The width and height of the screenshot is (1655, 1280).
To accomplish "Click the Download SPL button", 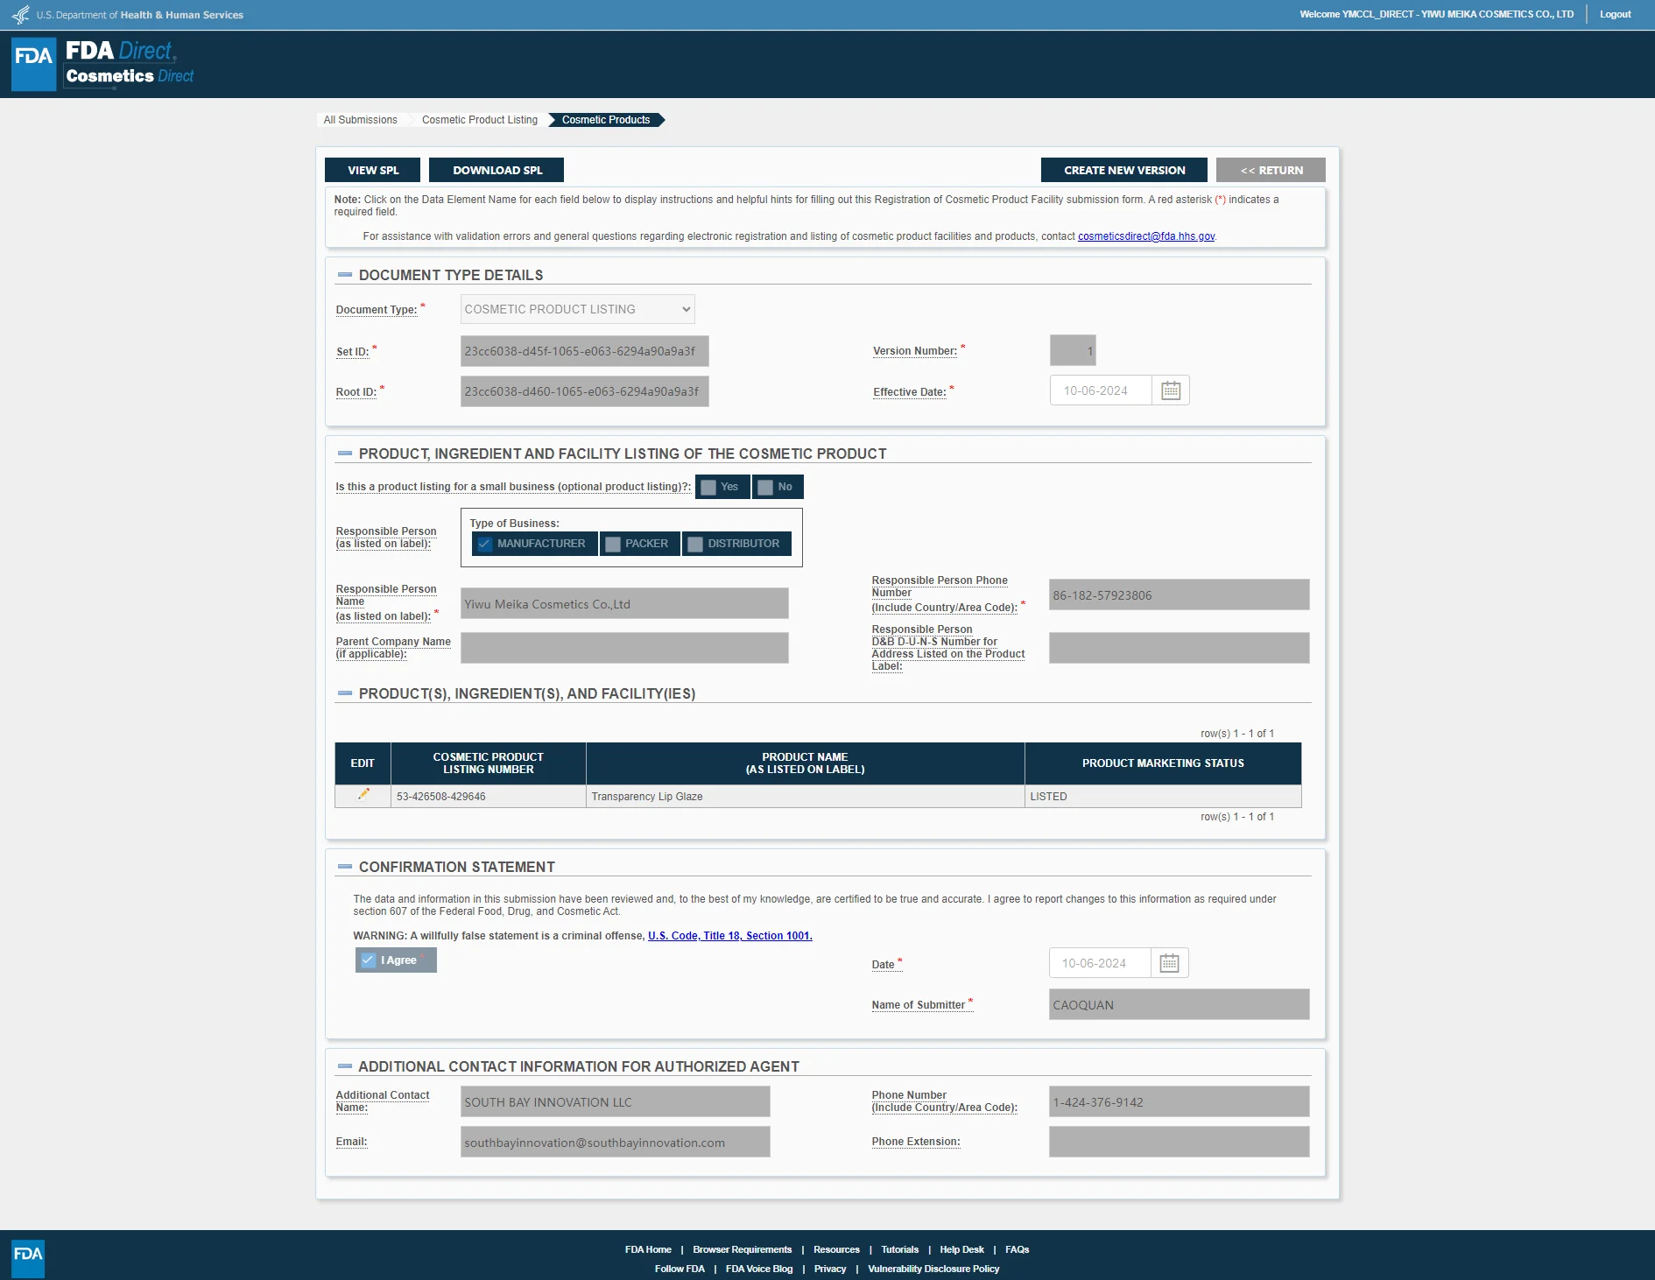I will coord(497,170).
